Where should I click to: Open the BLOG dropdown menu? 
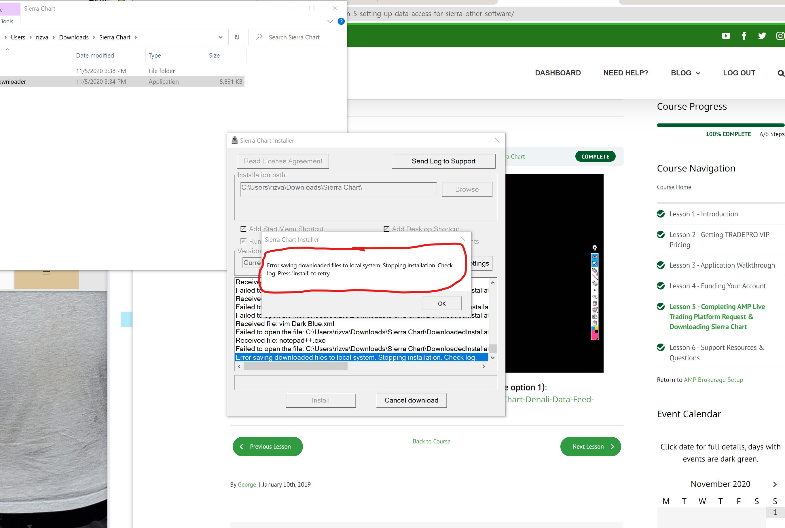click(x=685, y=73)
